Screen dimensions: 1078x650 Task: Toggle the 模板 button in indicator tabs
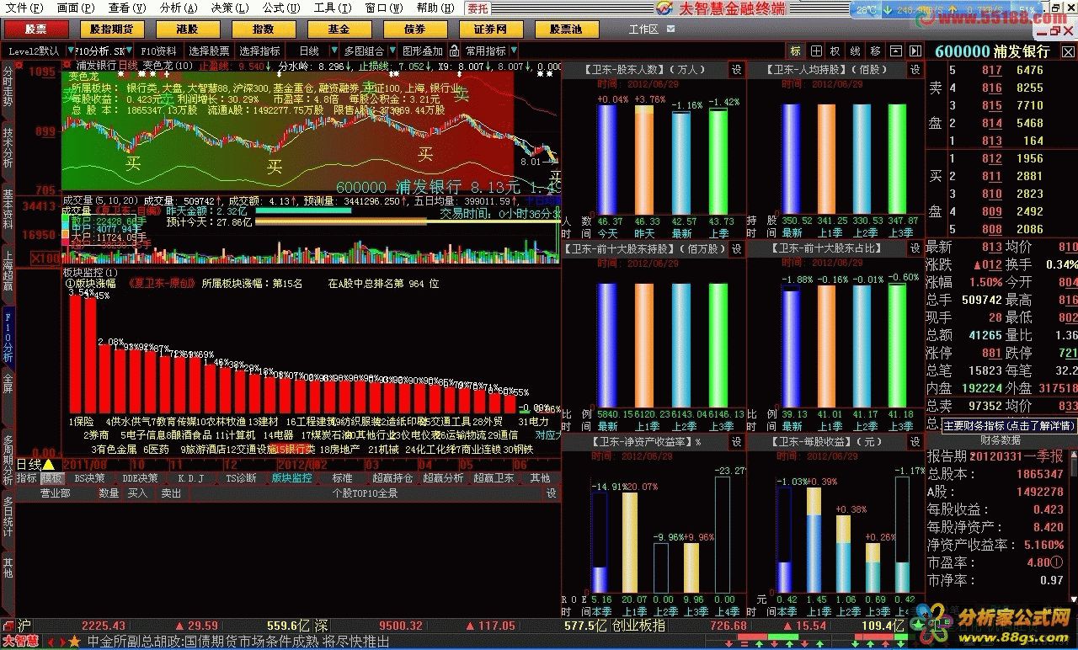[52, 478]
